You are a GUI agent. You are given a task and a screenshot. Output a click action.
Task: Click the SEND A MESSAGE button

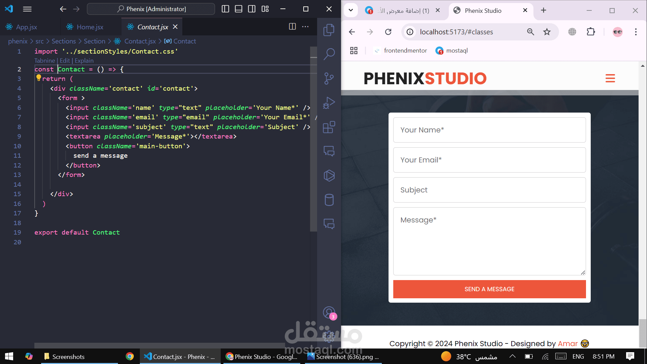[489, 289]
